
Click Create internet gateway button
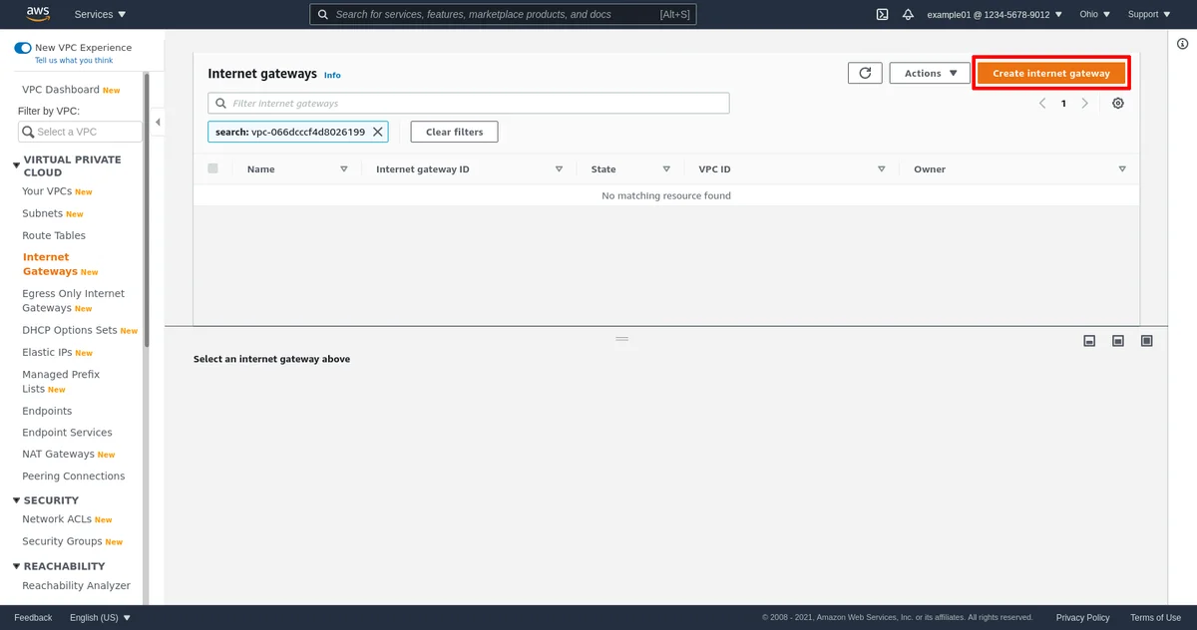pyautogui.click(x=1050, y=73)
